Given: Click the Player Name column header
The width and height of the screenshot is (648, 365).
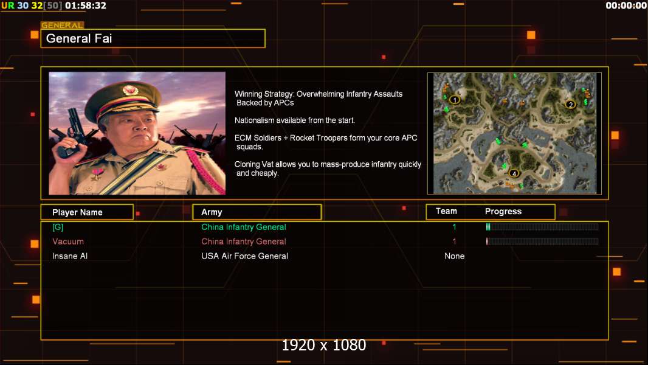Looking at the screenshot, I should click(x=87, y=212).
